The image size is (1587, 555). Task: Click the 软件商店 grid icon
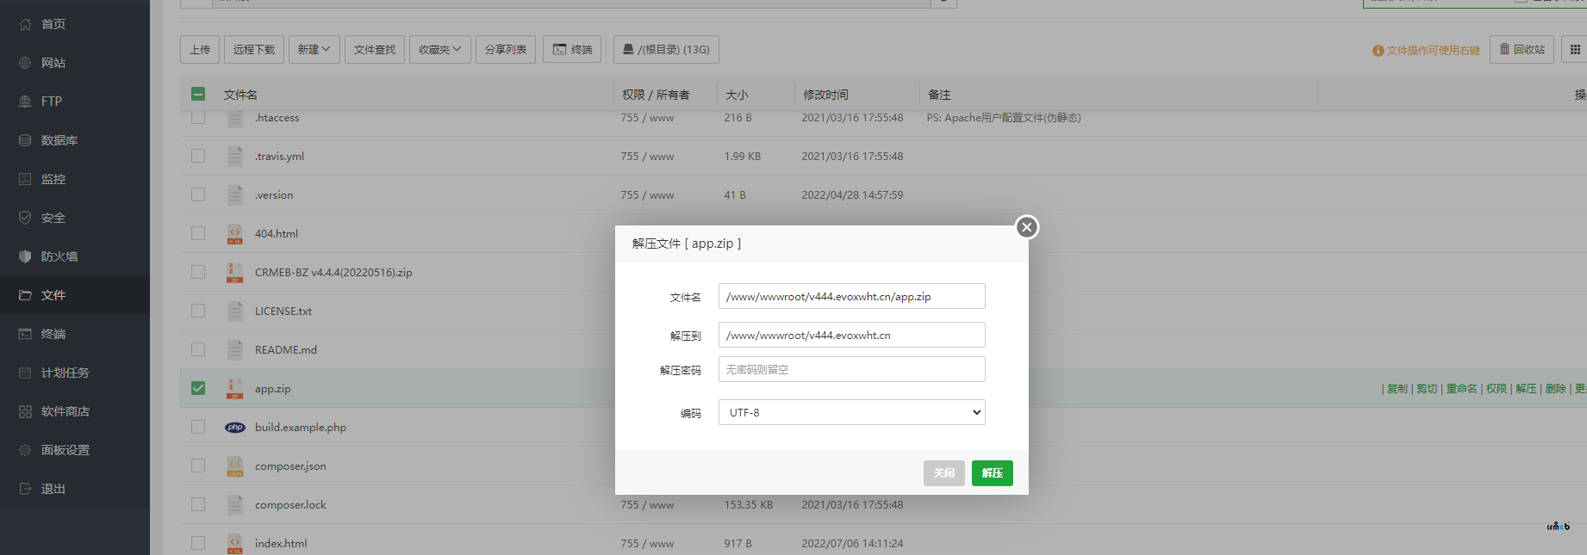(25, 411)
